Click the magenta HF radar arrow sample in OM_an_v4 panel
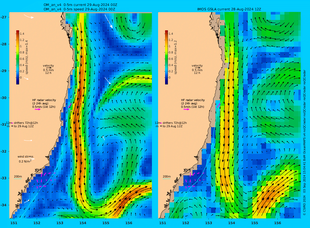The width and height of the screenshot is (310, 228). pyautogui.click(x=38, y=109)
